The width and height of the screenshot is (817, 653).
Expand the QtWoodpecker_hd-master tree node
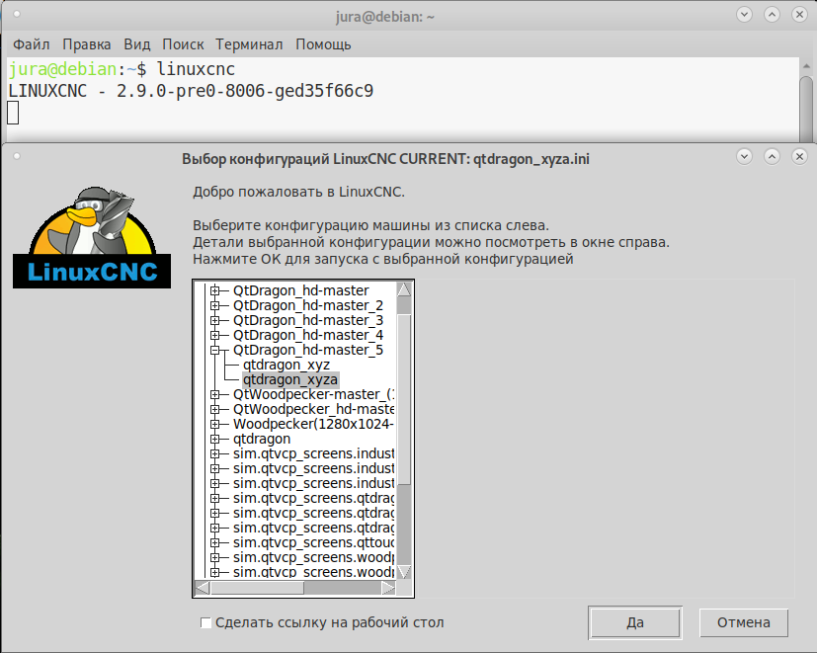coord(214,409)
